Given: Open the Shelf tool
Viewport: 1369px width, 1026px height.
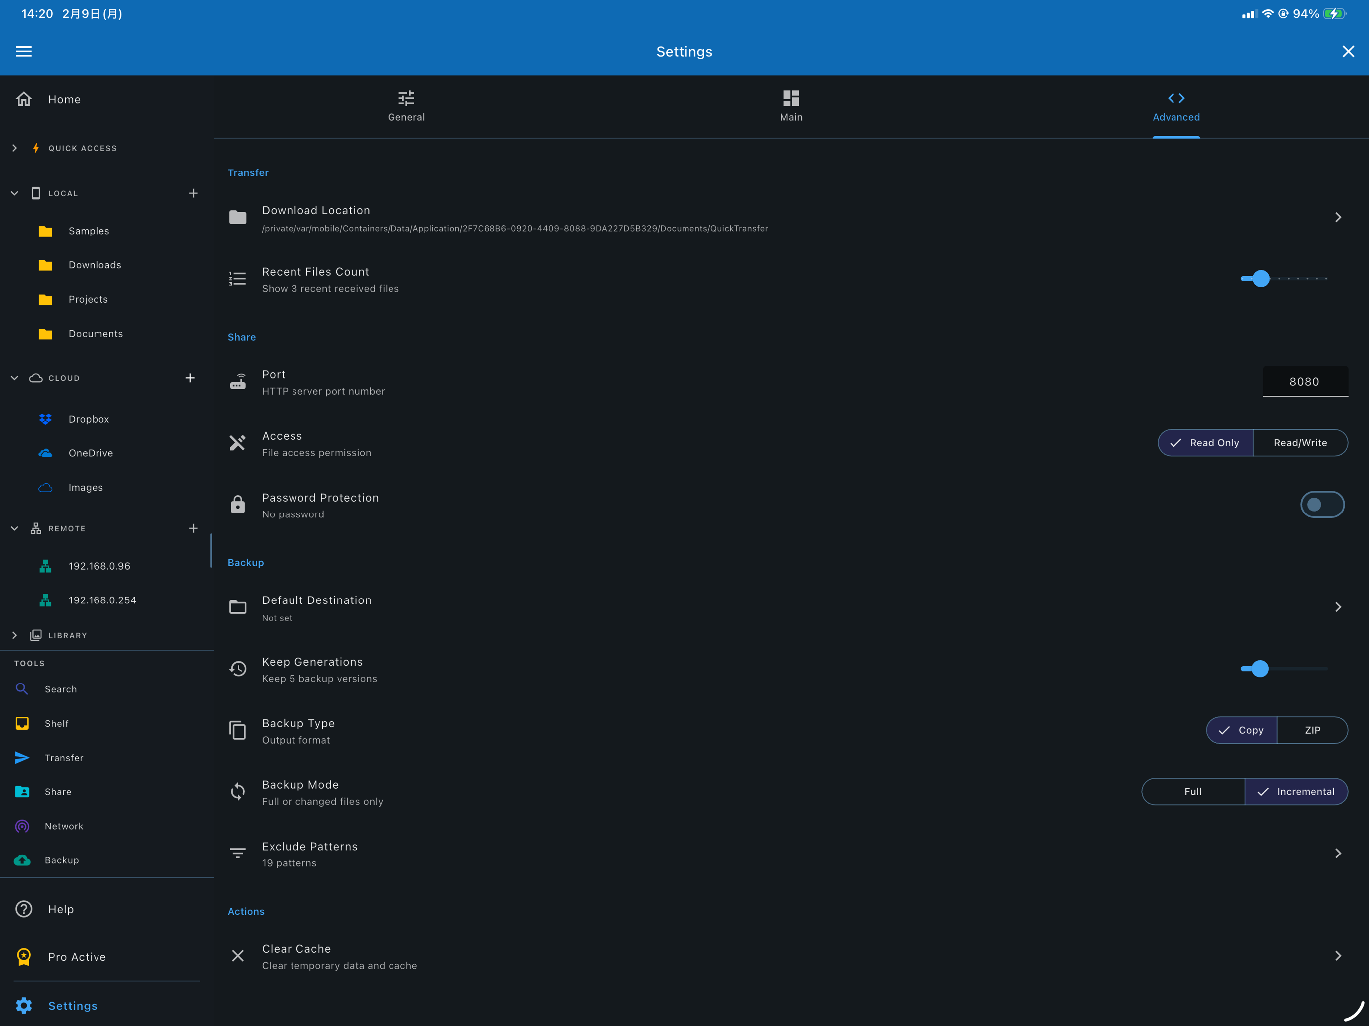Looking at the screenshot, I should point(56,723).
